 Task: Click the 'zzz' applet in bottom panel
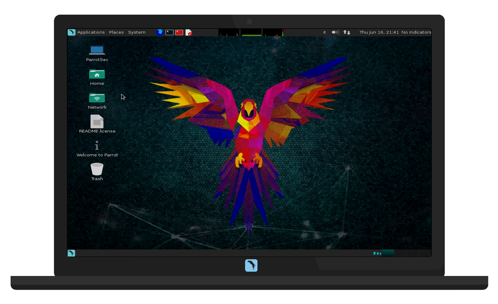(377, 253)
